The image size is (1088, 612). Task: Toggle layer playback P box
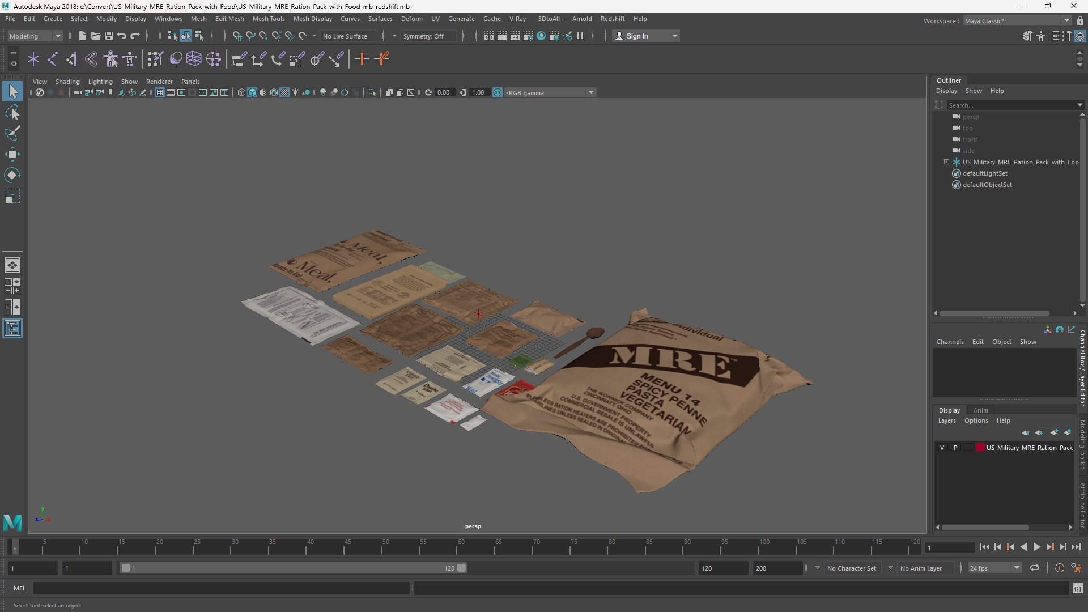(x=955, y=448)
